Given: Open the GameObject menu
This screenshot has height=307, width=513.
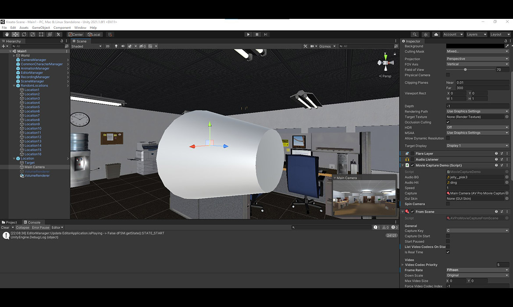Looking at the screenshot, I should click(41, 28).
